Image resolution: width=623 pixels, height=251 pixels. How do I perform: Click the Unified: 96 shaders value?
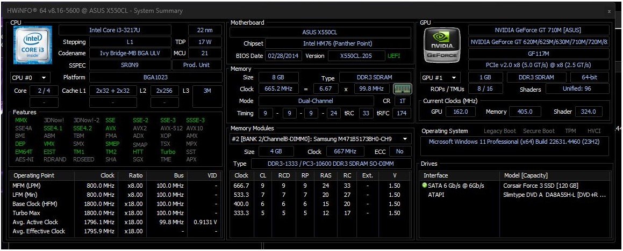577,89
